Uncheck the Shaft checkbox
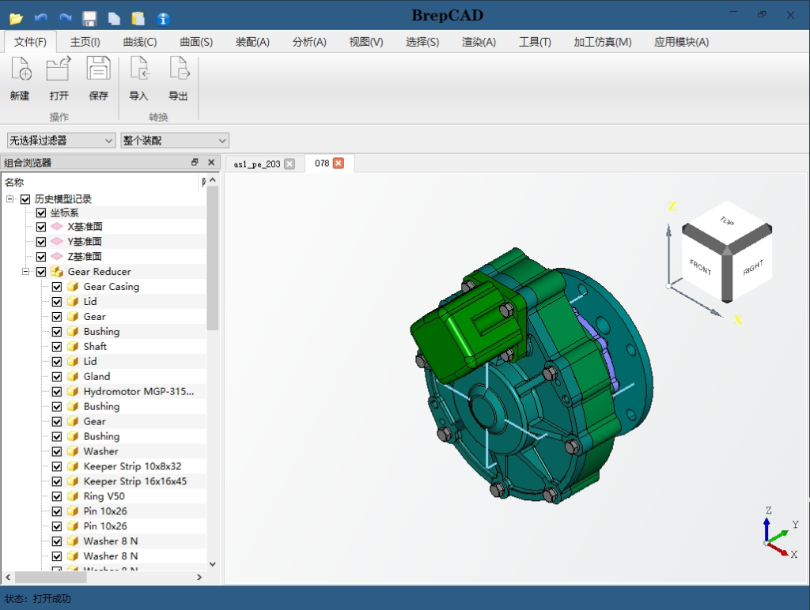Screen dimensions: 810x610 [57, 346]
